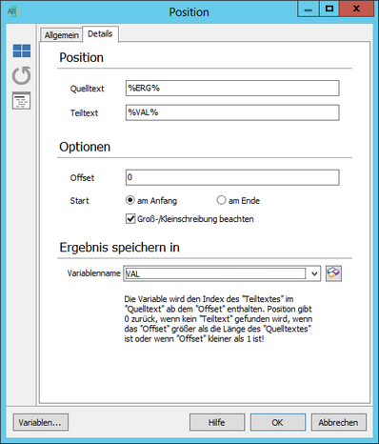Click the 'Offset' label

click(82, 178)
